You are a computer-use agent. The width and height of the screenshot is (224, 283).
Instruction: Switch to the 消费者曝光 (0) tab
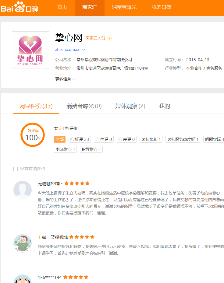84,106
